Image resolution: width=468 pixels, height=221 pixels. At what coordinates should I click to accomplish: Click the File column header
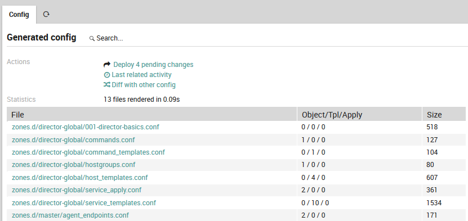click(17, 115)
